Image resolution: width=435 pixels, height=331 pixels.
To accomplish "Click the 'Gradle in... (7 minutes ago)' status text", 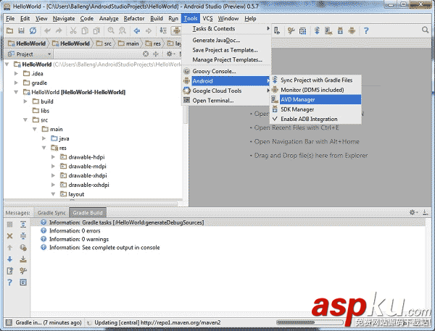I will tap(49, 322).
